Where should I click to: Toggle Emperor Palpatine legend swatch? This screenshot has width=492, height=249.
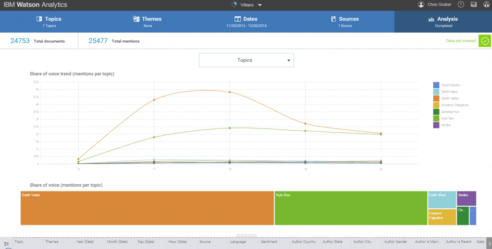pyautogui.click(x=436, y=105)
